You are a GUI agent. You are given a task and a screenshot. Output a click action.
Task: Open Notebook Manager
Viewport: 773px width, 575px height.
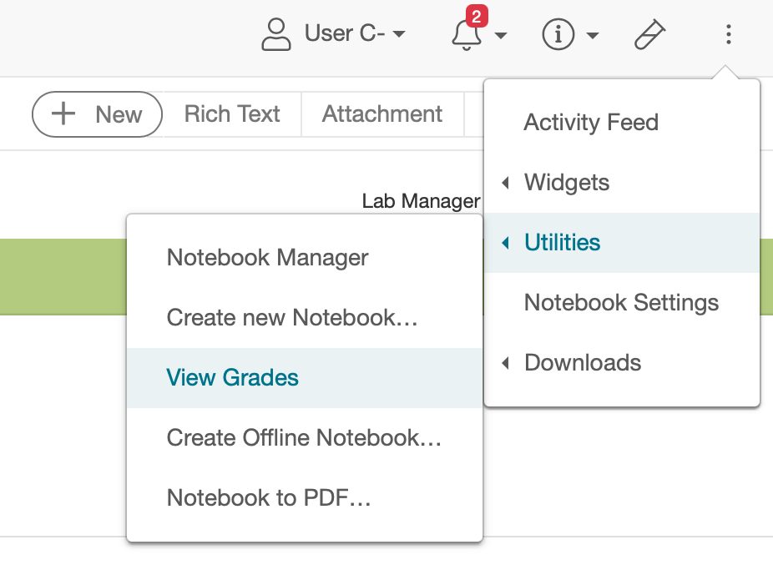[x=267, y=257]
